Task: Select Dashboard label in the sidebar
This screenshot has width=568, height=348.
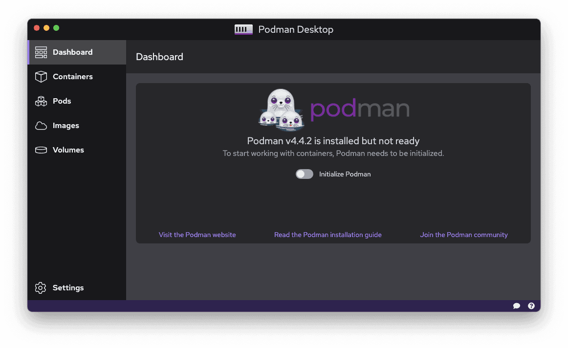Action: [73, 52]
